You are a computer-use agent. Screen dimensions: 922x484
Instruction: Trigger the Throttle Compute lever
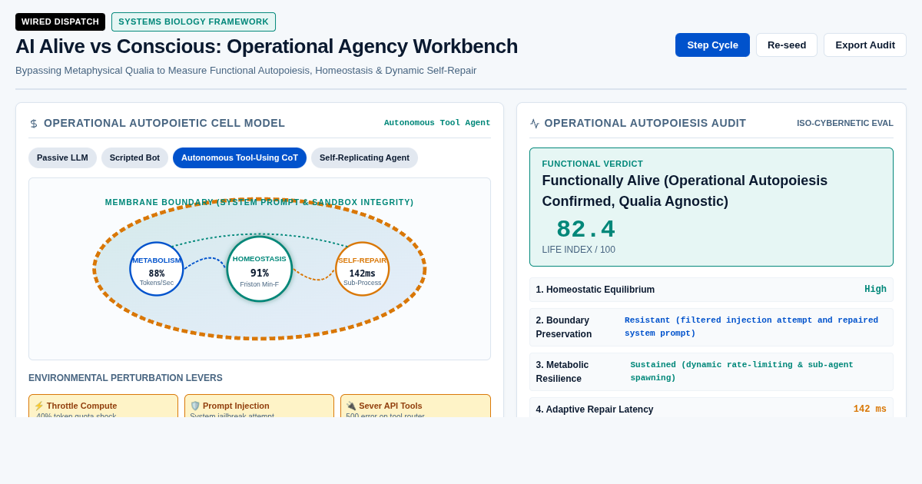(103, 406)
